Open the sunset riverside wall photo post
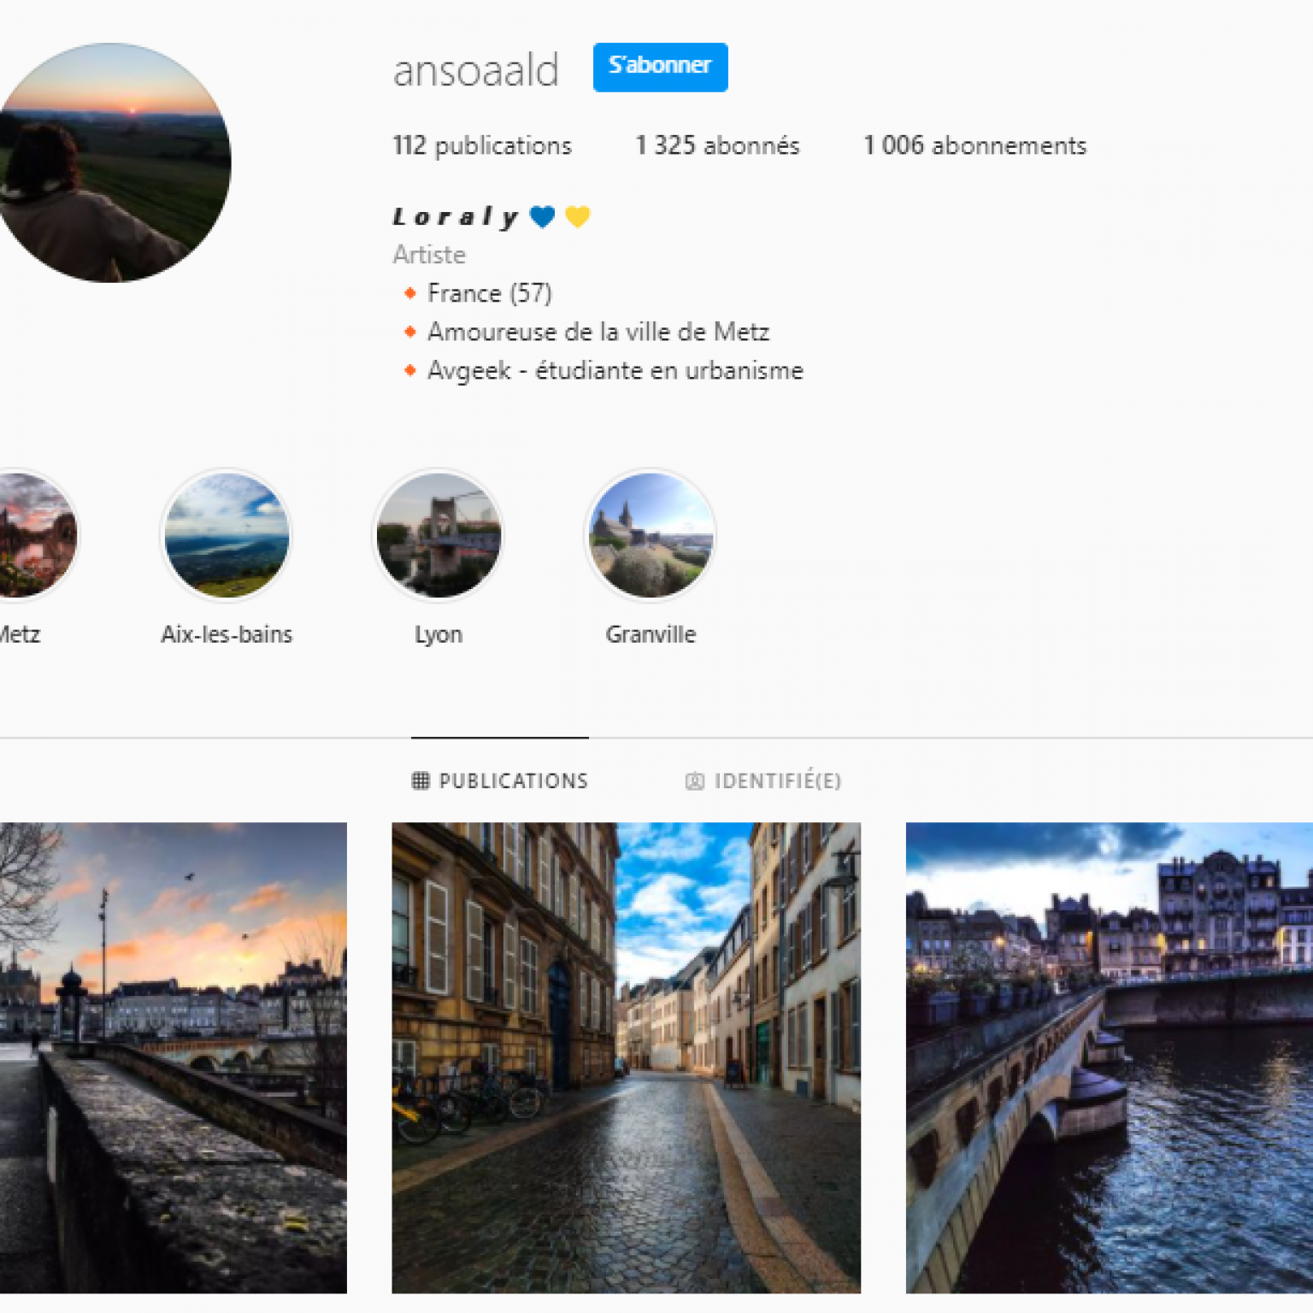This screenshot has width=1313, height=1313. (x=174, y=1057)
